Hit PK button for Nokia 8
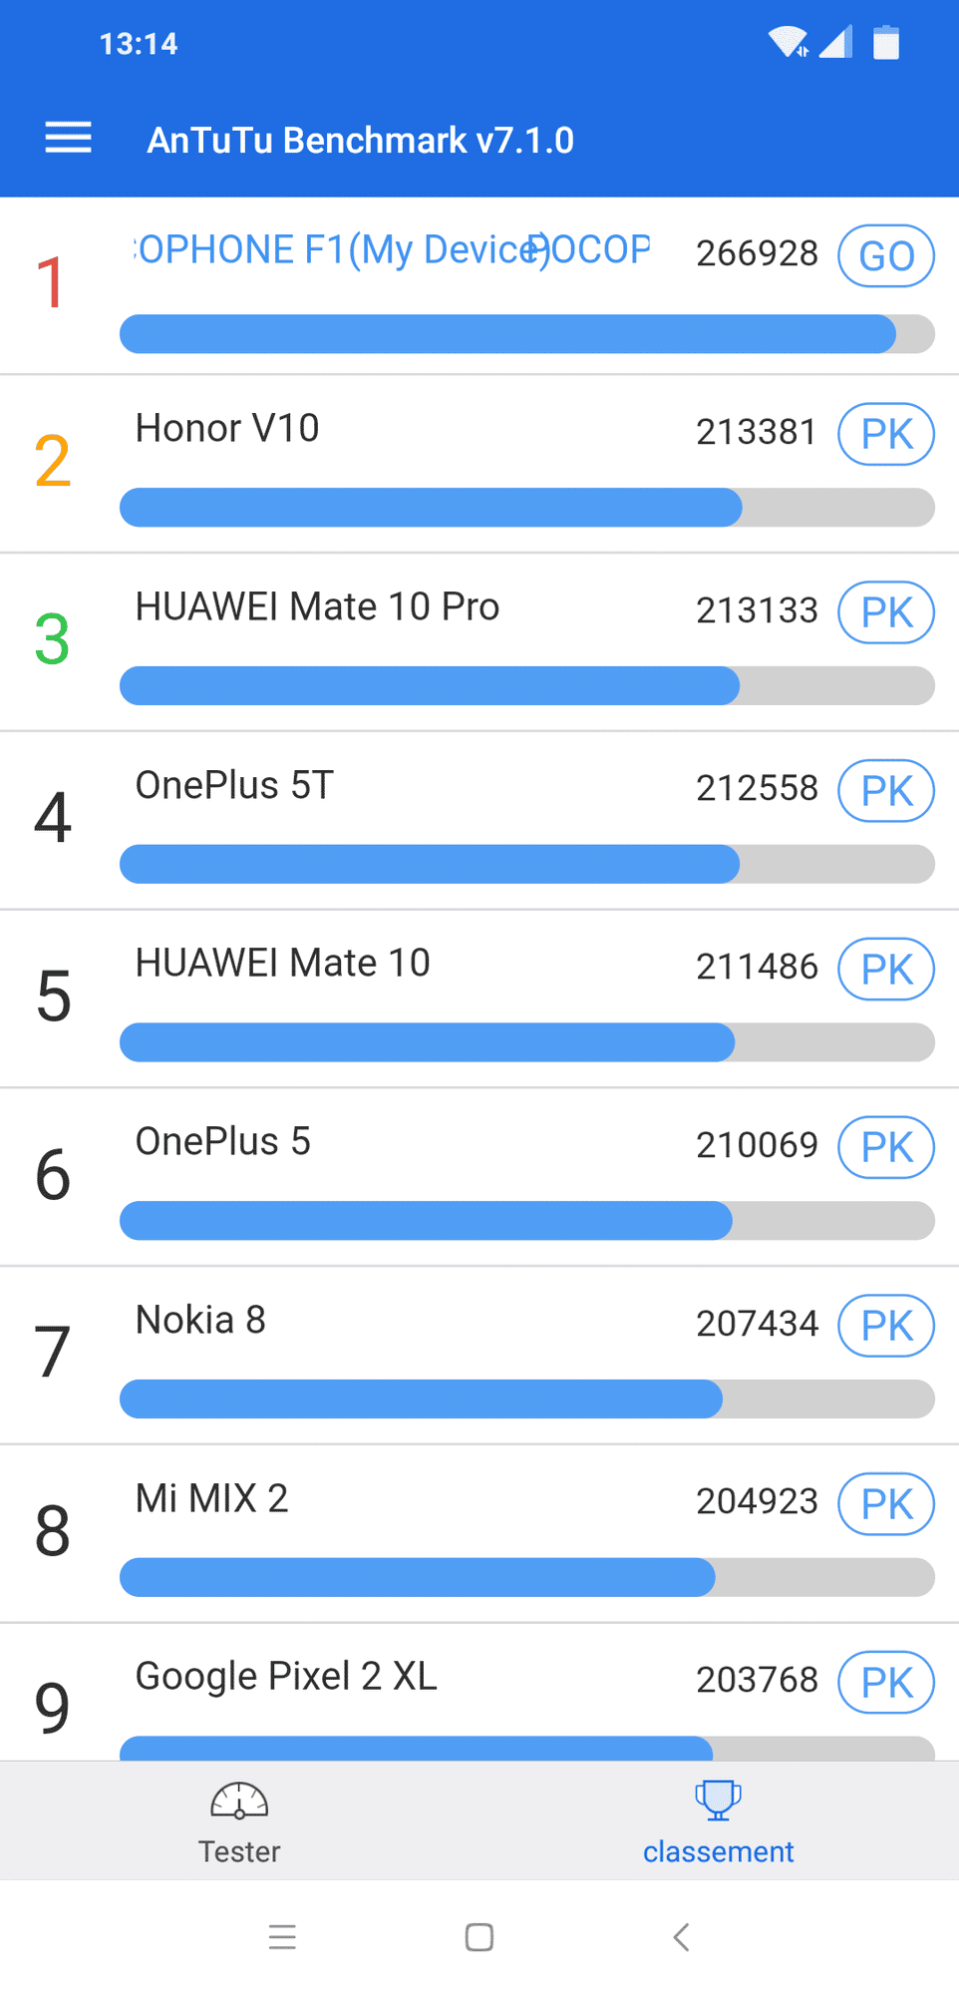 pos(886,1326)
